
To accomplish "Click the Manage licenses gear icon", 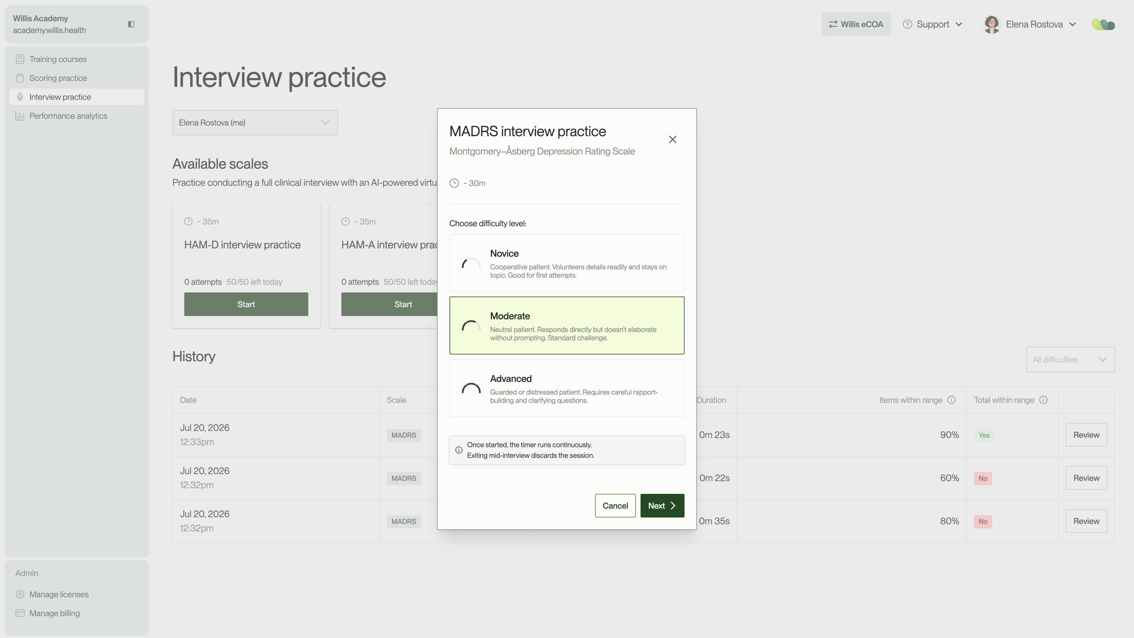I will coord(20,594).
